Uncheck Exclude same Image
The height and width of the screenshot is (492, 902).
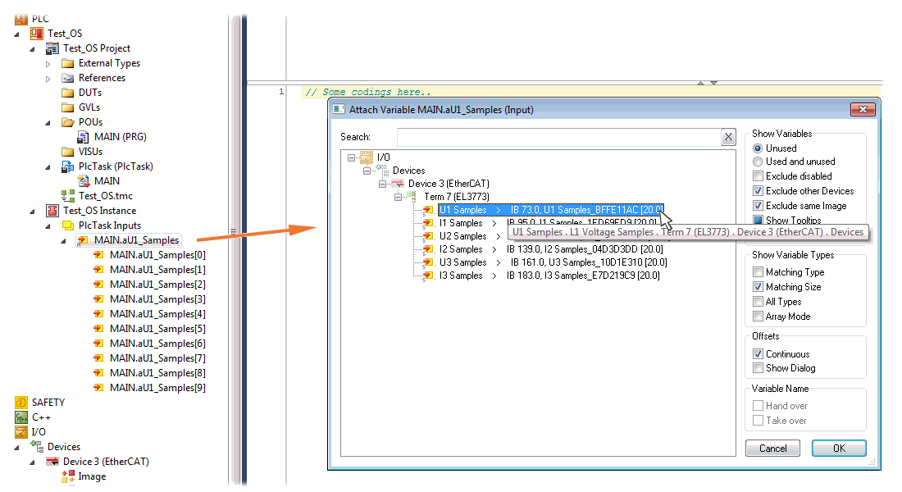click(x=758, y=206)
